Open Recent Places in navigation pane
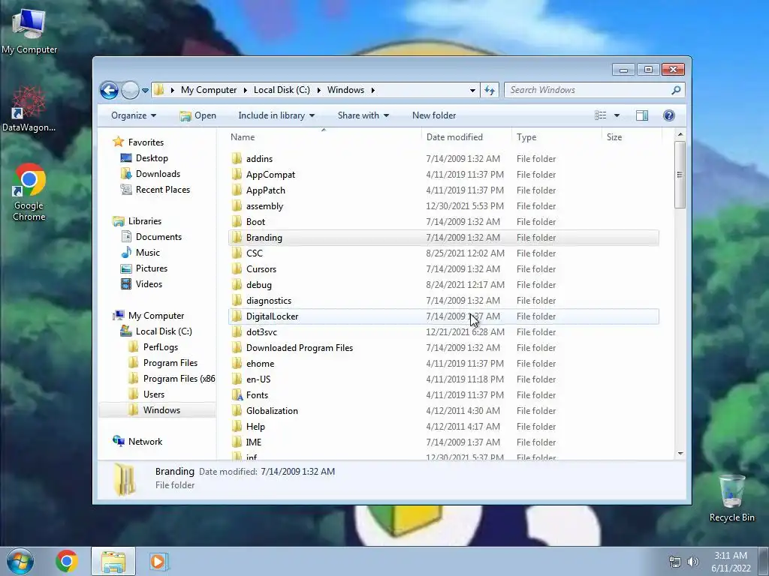 pyautogui.click(x=162, y=190)
